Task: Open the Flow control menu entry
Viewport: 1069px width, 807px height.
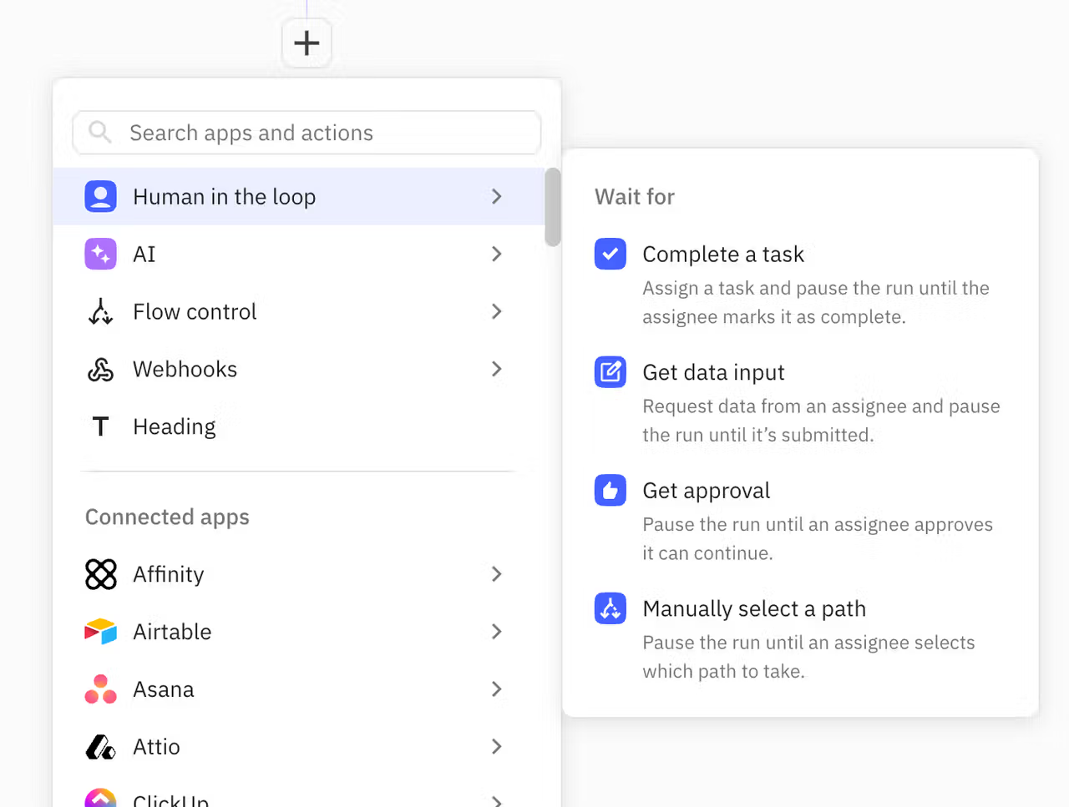Action: tap(299, 311)
